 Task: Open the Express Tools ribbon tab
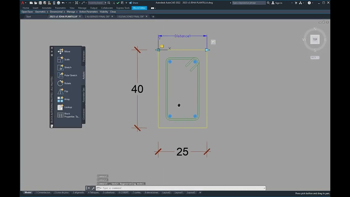pyautogui.click(x=123, y=8)
